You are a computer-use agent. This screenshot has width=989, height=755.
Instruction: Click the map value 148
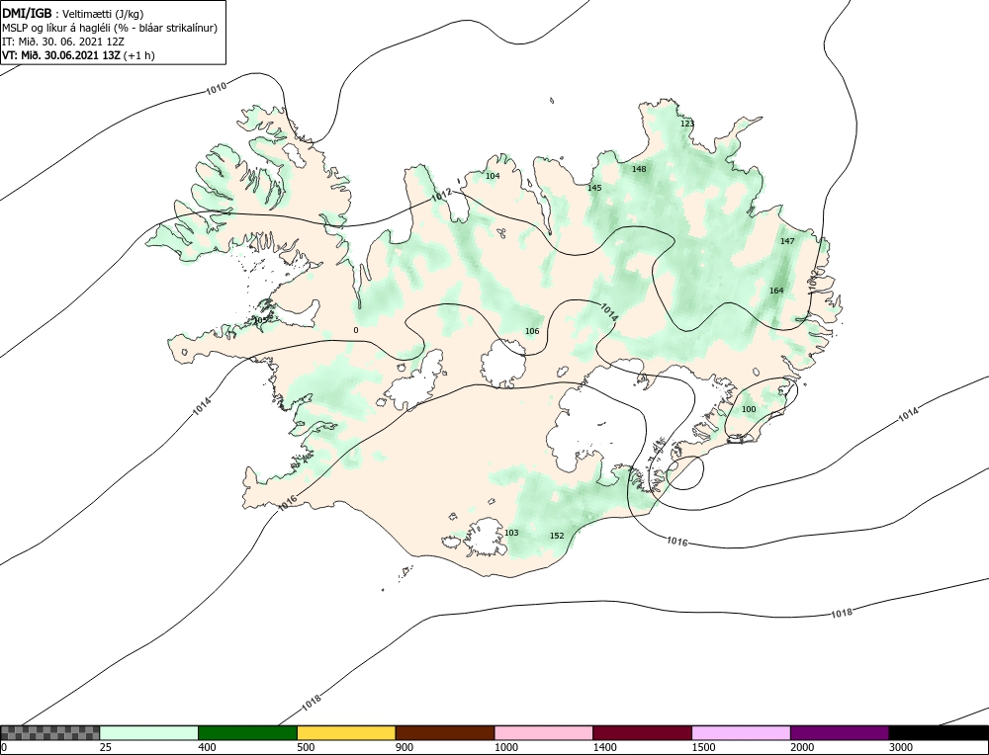[639, 169]
